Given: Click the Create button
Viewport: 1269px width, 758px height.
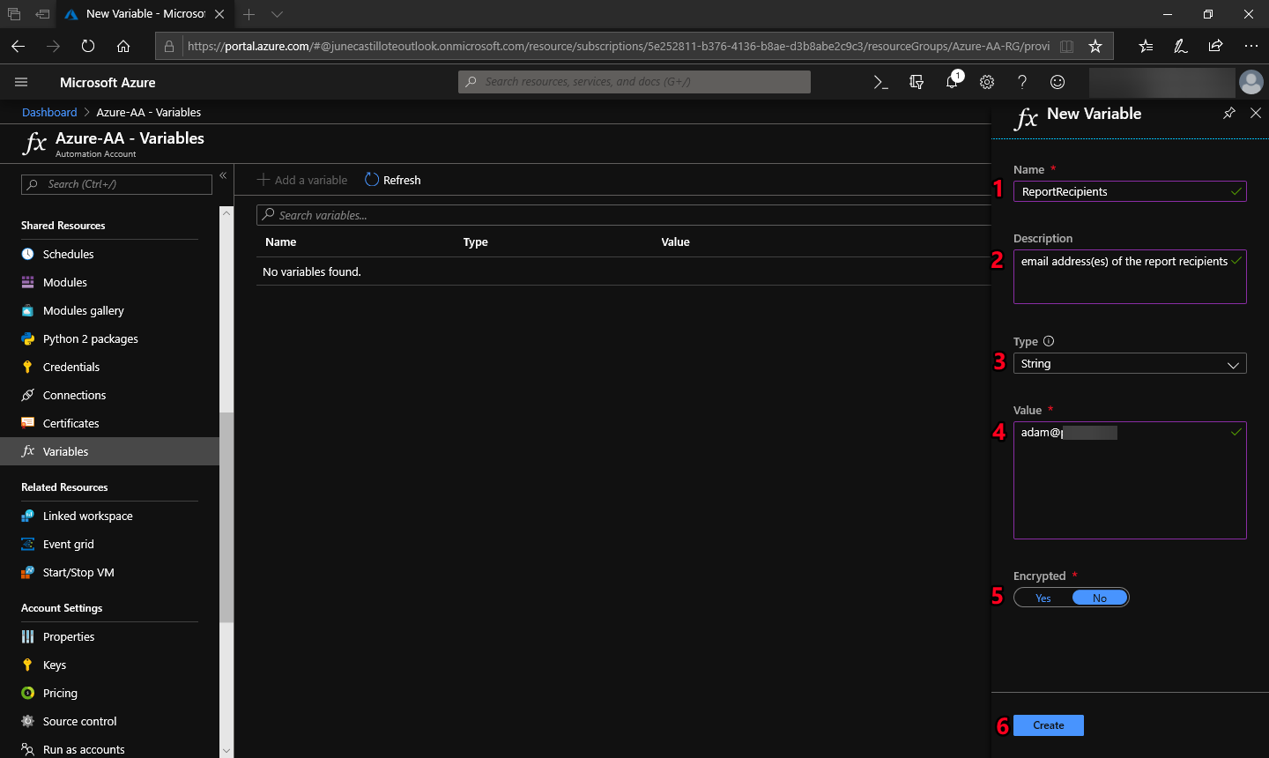Looking at the screenshot, I should pos(1048,725).
